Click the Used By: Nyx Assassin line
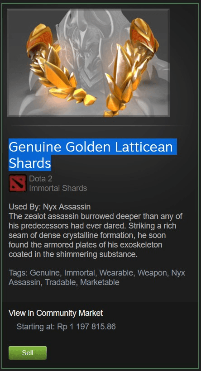This screenshot has height=371, width=201. pos(49,207)
